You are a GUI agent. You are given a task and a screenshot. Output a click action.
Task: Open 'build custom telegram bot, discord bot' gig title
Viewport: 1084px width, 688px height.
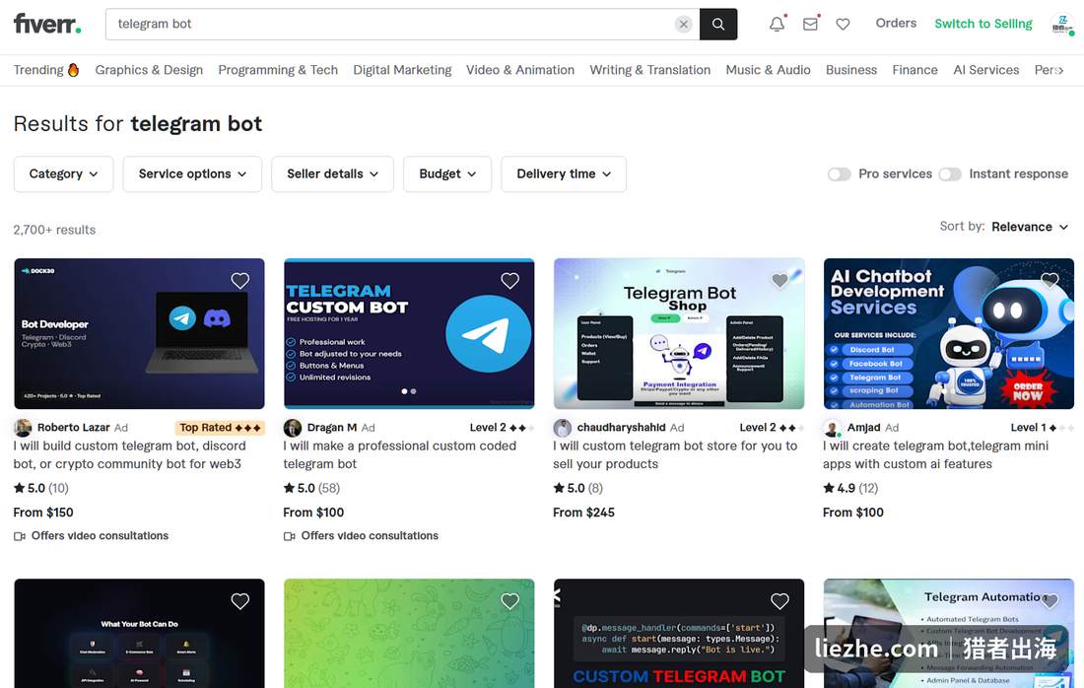pos(130,455)
